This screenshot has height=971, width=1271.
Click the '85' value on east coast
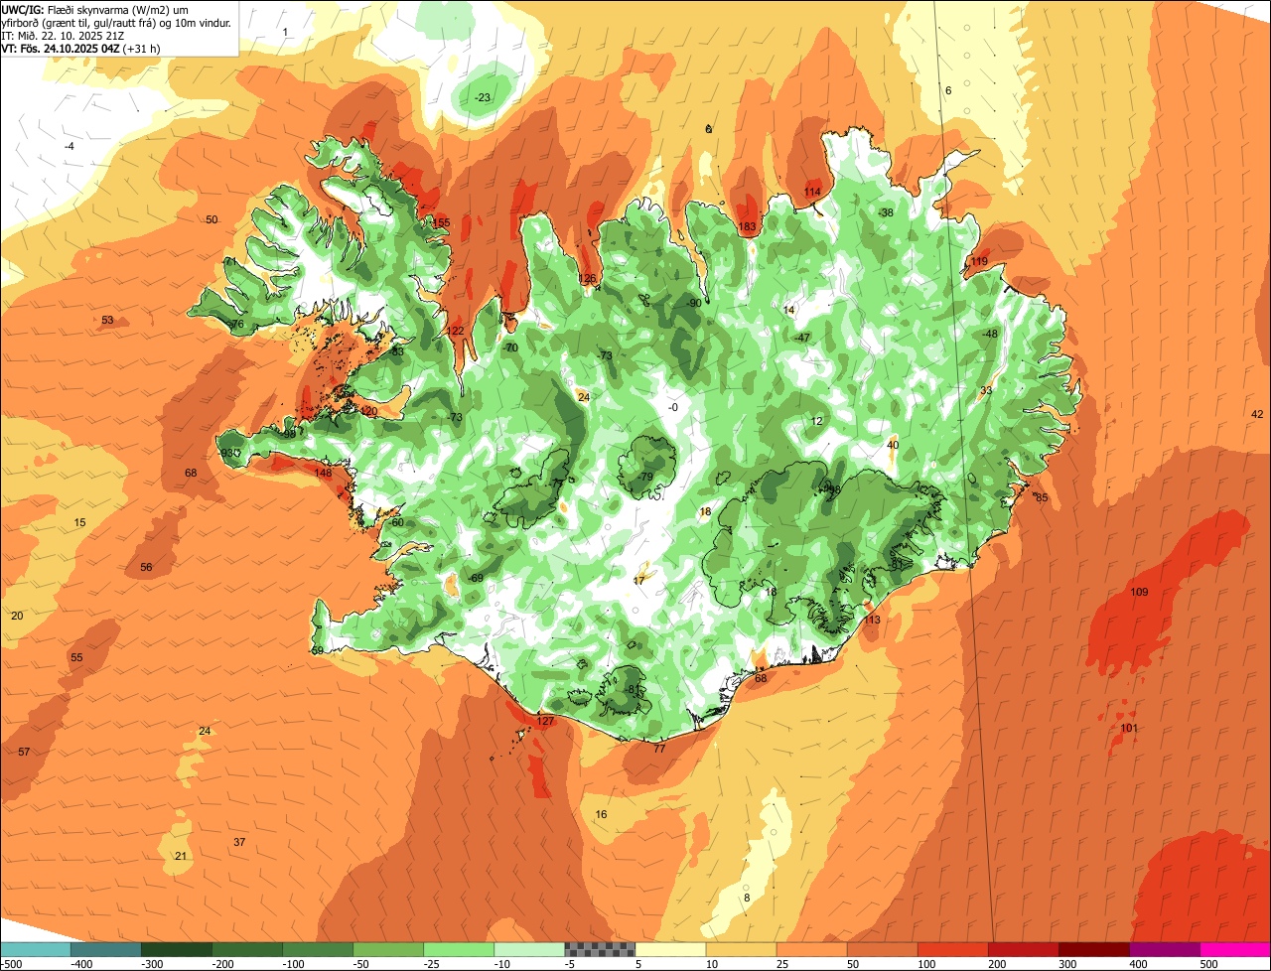[x=1042, y=497]
